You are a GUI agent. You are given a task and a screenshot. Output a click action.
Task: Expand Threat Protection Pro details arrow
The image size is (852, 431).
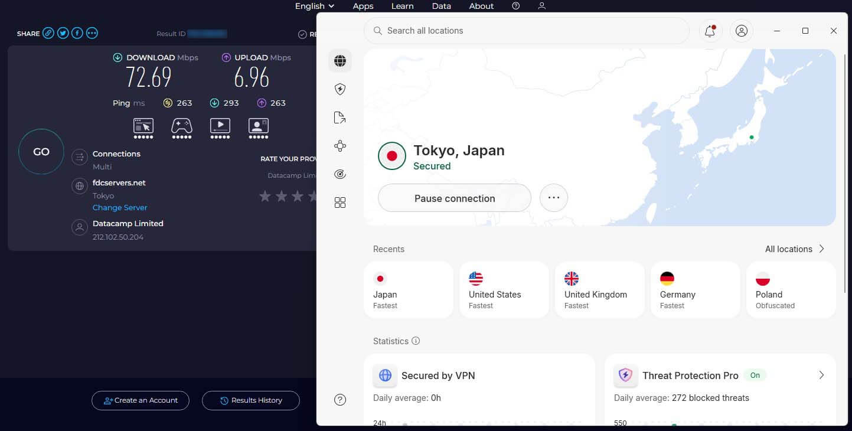pos(821,375)
